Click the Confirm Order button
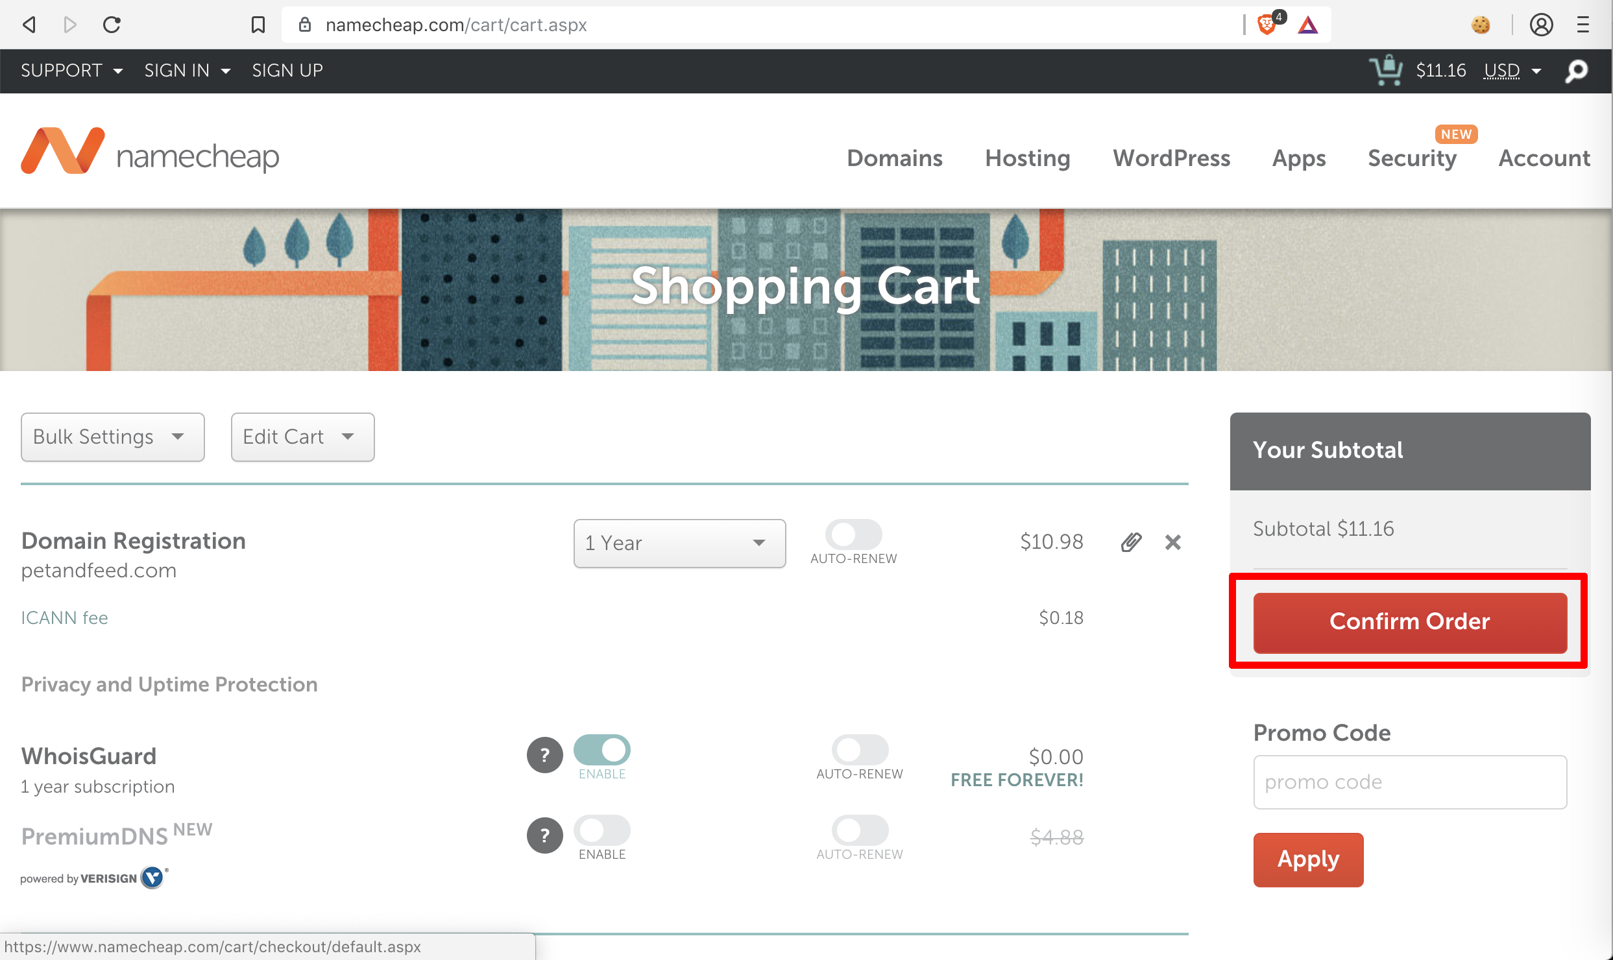 [1409, 622]
